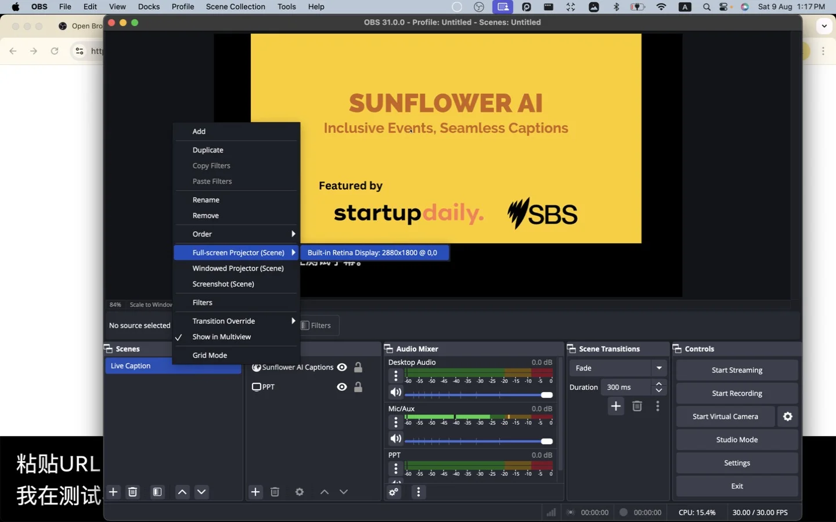Reload page in the browser window behind

coord(55,51)
